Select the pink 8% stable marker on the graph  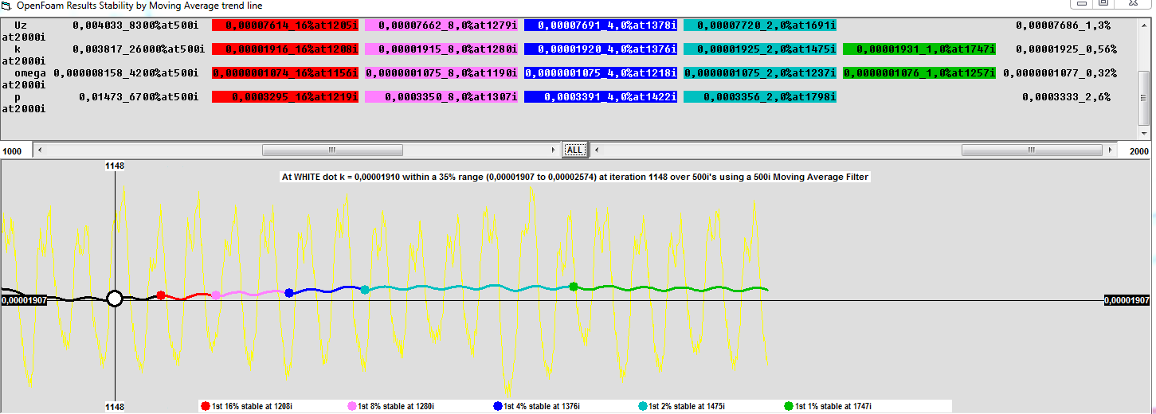coord(216,295)
